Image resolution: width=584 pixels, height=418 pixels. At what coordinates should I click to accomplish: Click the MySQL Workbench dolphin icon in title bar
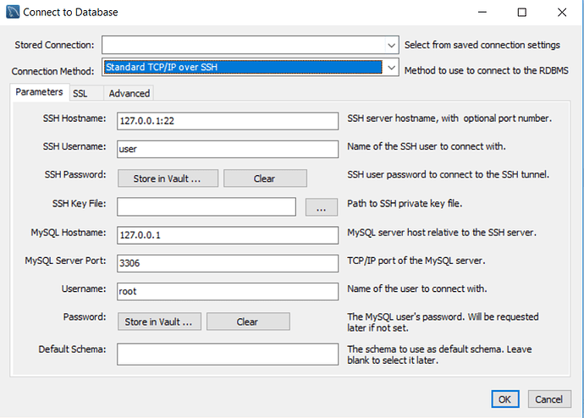[x=13, y=12]
